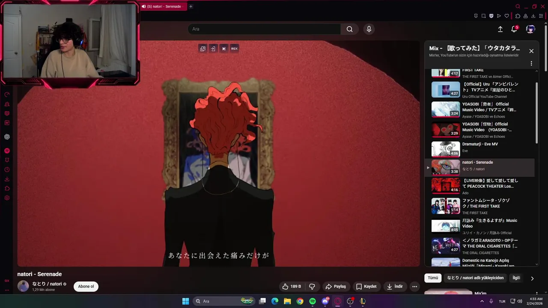Image resolution: width=548 pixels, height=308 pixels.
Task: Dislike the video with thumbs down
Action: 312,287
